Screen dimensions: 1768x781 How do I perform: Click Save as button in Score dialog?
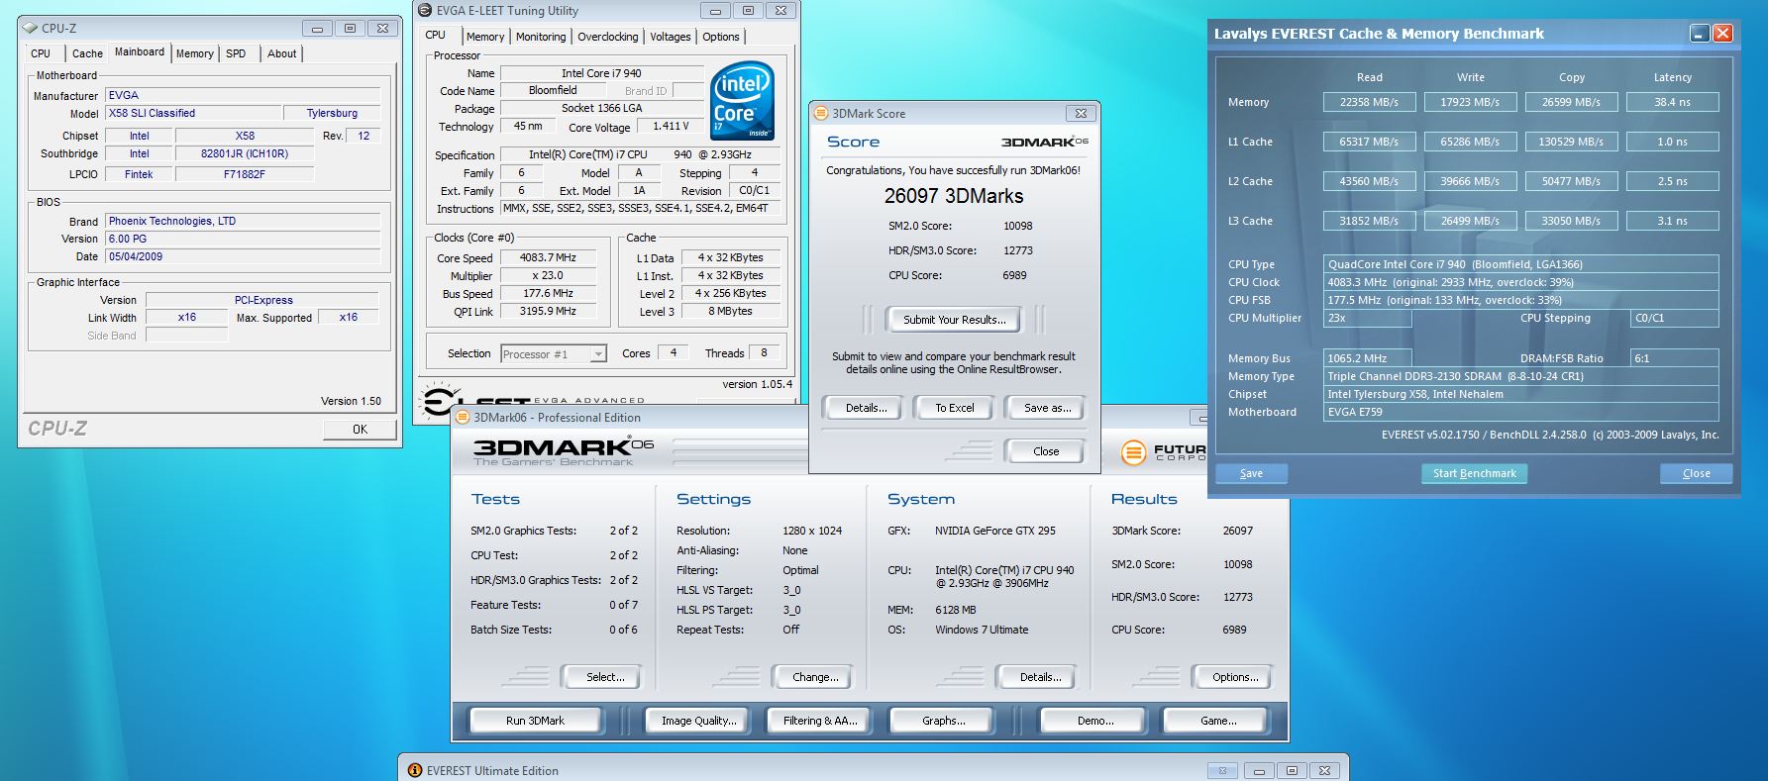tap(1047, 408)
